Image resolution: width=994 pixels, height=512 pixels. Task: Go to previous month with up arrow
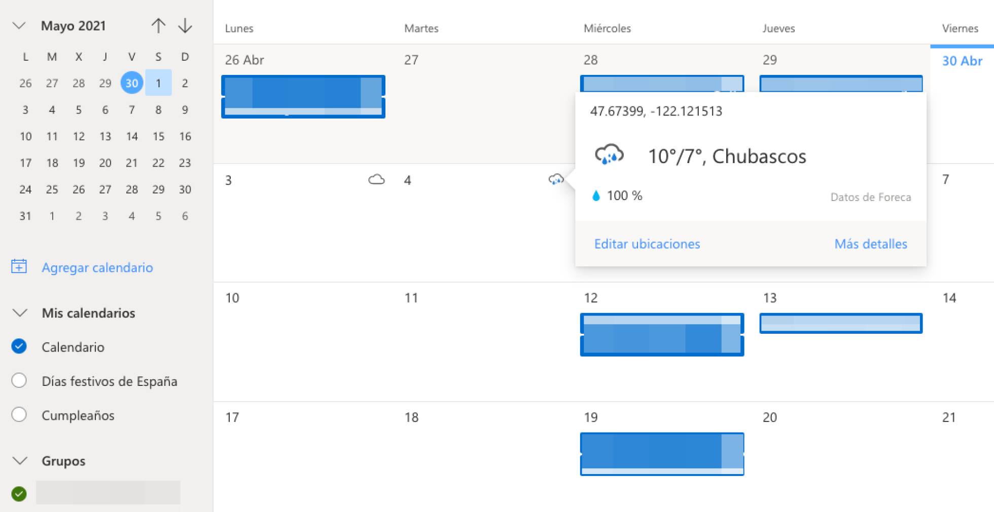[158, 26]
